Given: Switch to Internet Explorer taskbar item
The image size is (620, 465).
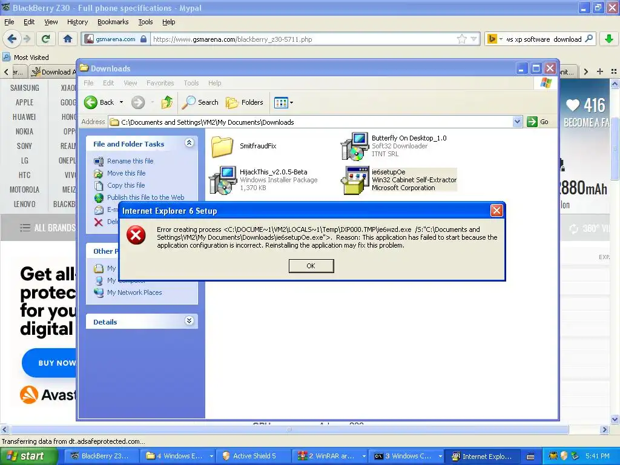Looking at the screenshot, I should (482, 456).
